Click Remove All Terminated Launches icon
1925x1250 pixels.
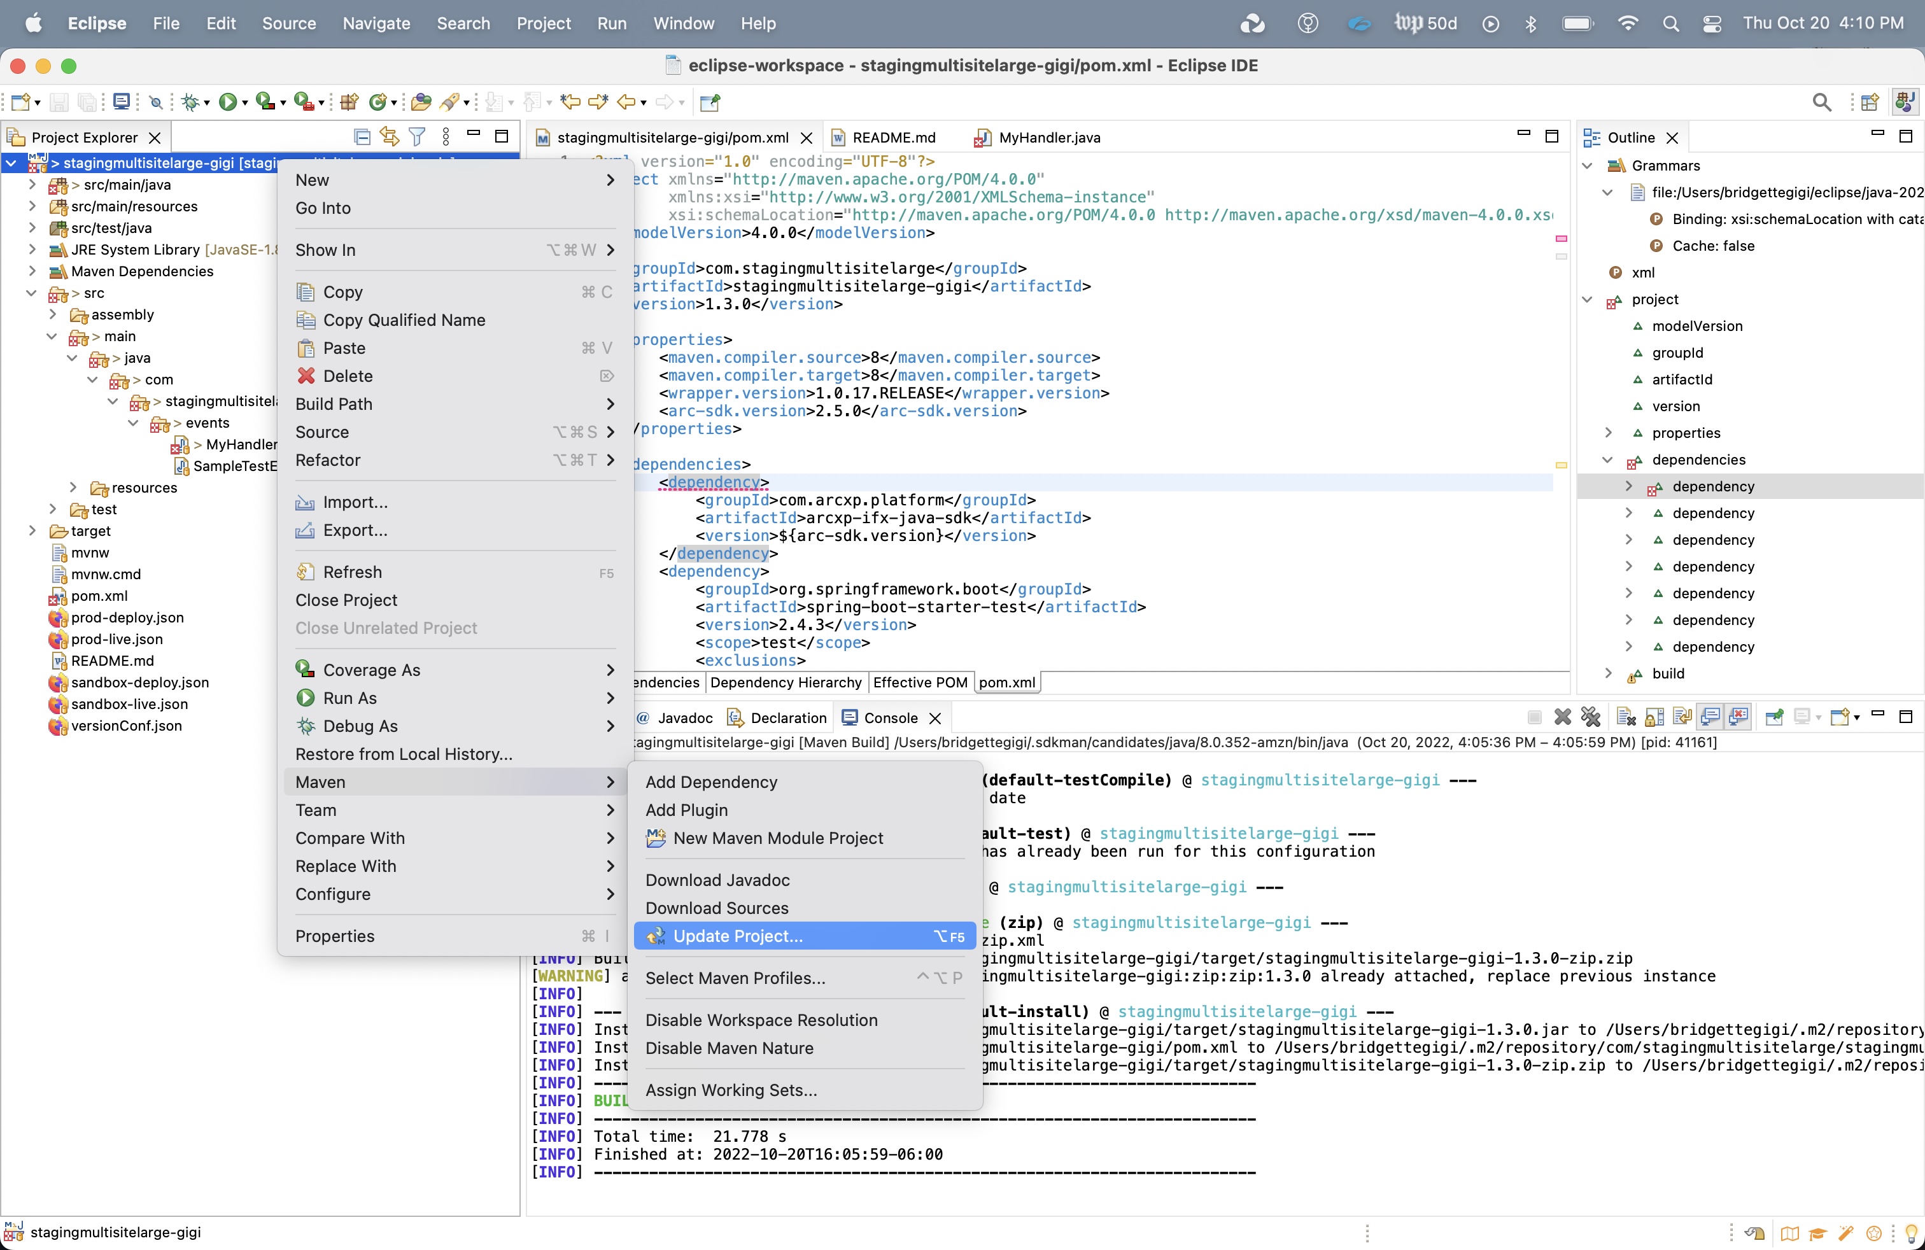(1590, 717)
